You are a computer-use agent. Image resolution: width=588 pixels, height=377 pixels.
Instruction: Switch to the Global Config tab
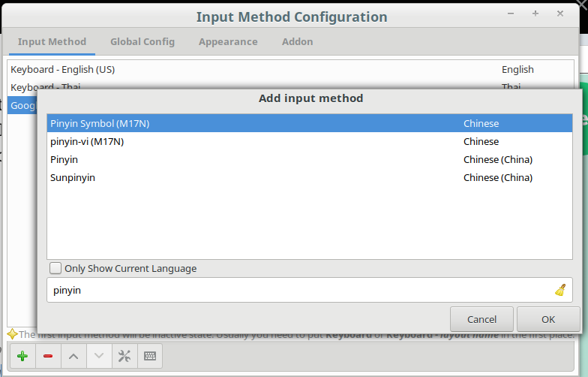[x=142, y=42]
